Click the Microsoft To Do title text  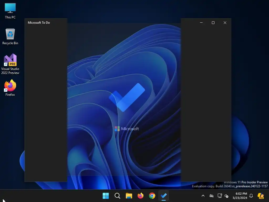[39, 23]
